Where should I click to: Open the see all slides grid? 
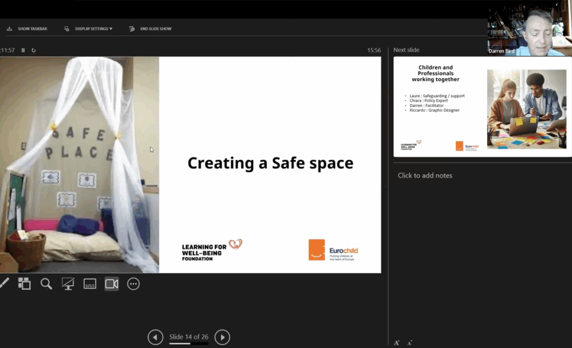[x=24, y=284]
